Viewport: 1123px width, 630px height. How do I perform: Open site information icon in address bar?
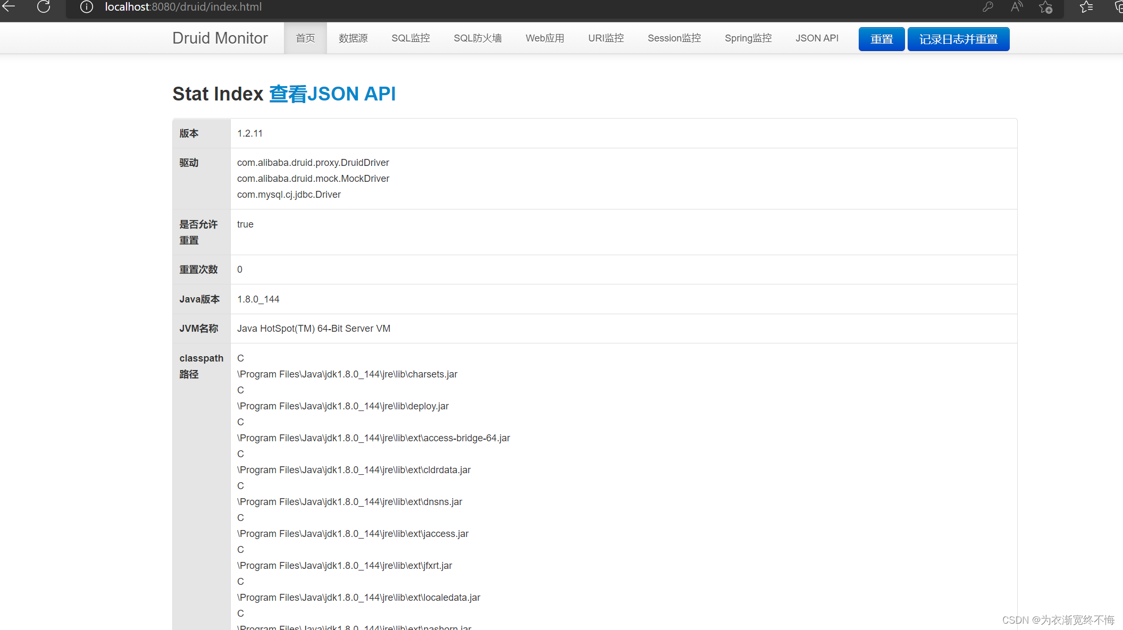coord(86,7)
